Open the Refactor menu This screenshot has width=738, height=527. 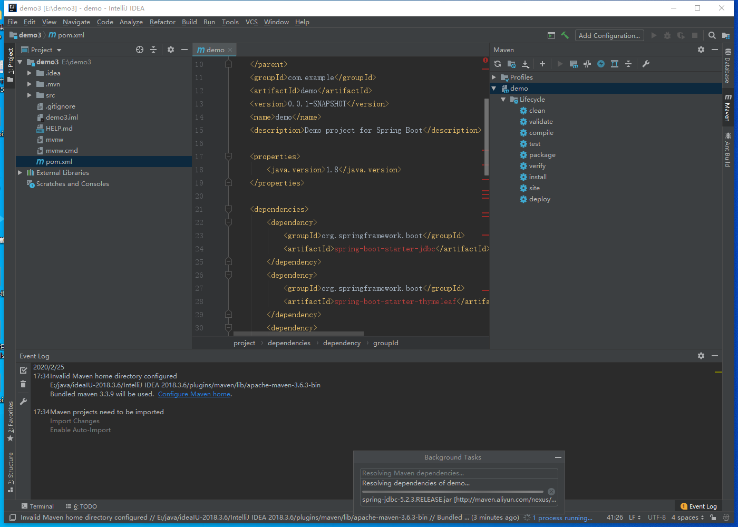pyautogui.click(x=162, y=22)
